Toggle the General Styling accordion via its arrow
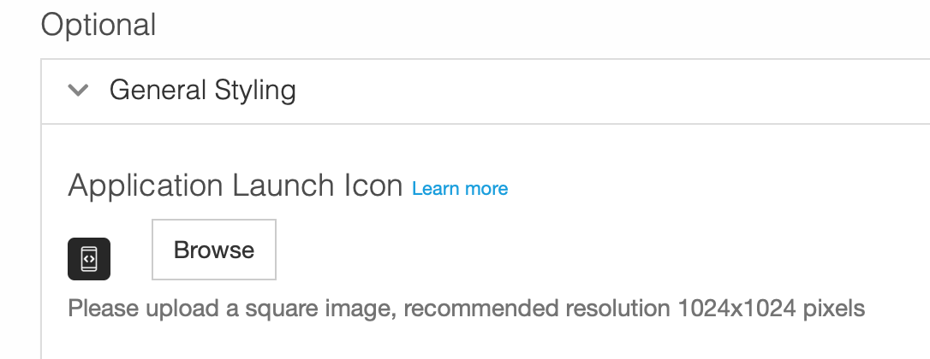 click(78, 91)
